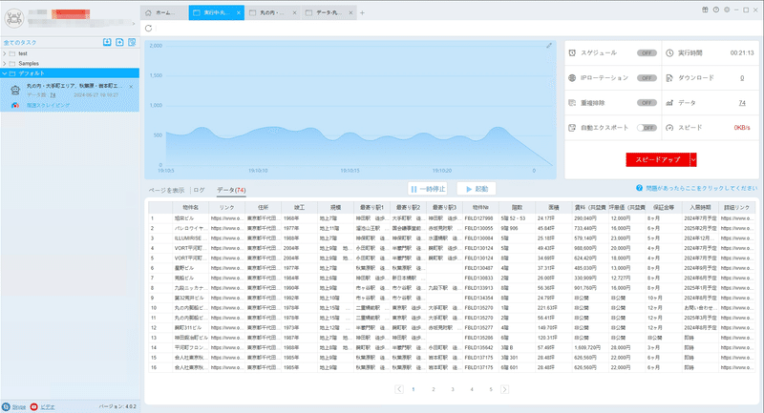Open the user avatar profile
This screenshot has height=413, width=764.
pos(14,18)
